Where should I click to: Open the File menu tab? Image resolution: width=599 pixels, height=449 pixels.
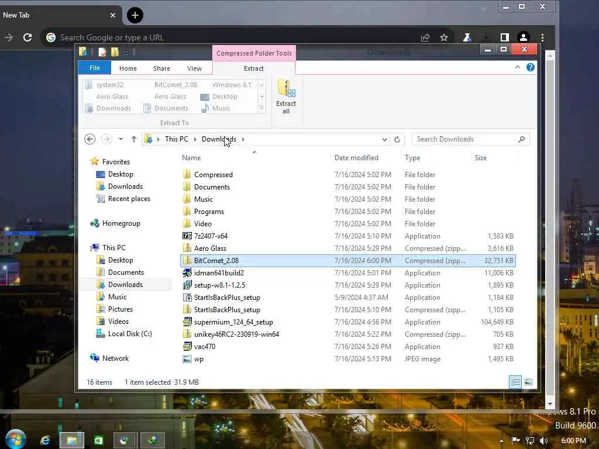(x=95, y=68)
